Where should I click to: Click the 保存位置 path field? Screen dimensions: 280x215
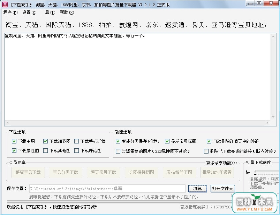click(107, 189)
